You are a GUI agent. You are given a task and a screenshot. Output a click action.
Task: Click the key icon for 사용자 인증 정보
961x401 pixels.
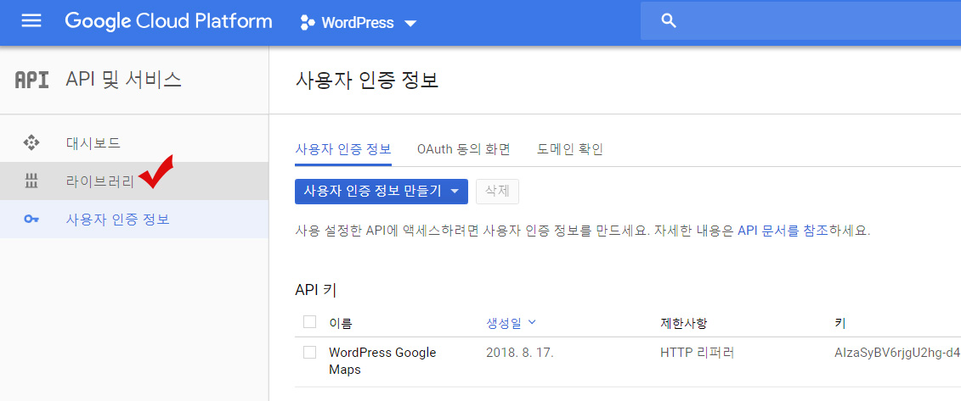coord(31,220)
